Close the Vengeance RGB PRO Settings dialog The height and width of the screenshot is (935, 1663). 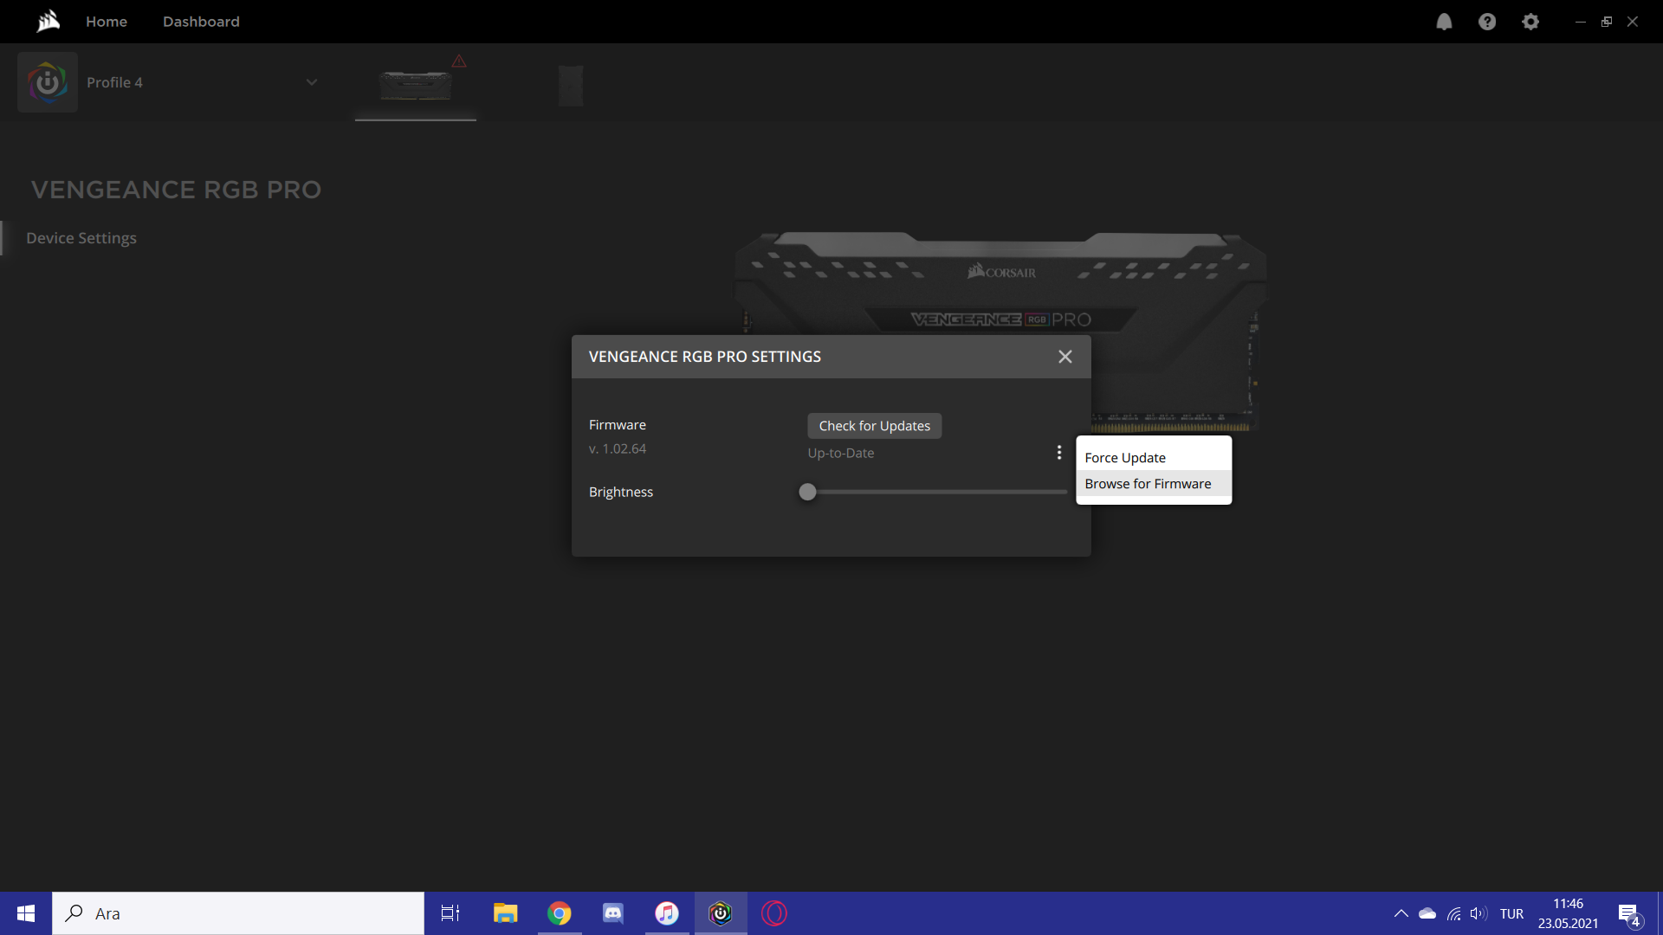click(x=1065, y=357)
